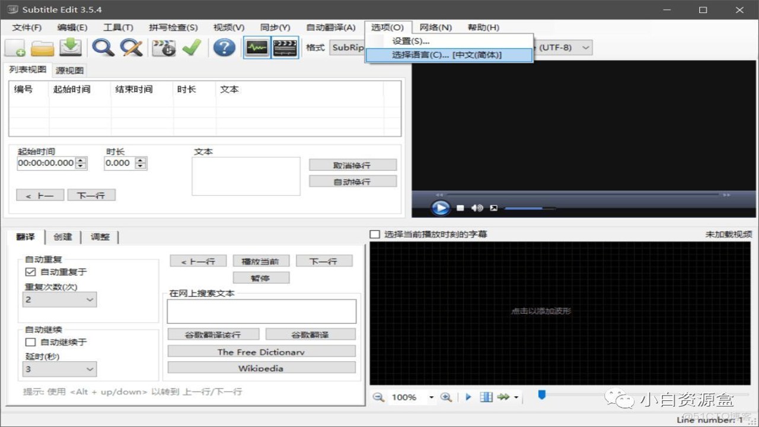Switch to the 列表视图 tab
The width and height of the screenshot is (759, 427).
pyautogui.click(x=27, y=69)
